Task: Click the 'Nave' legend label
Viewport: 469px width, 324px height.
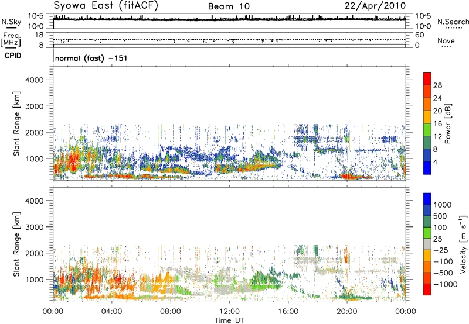Action: pyautogui.click(x=446, y=40)
